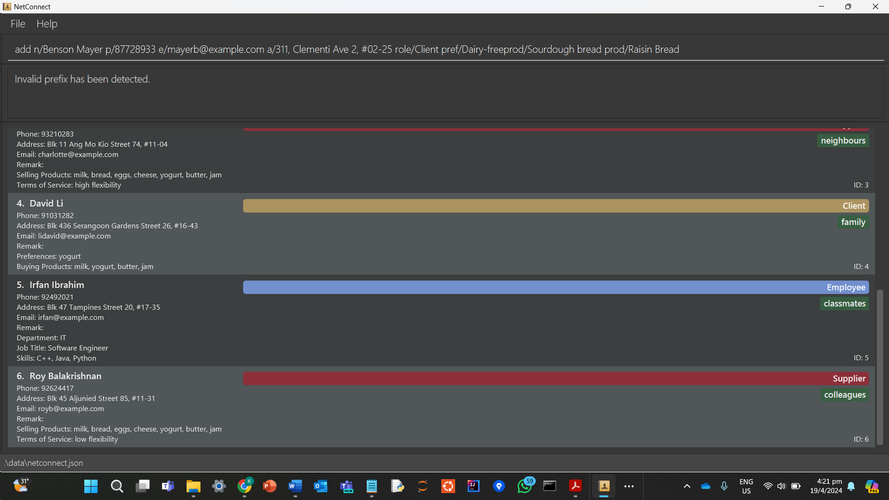This screenshot has width=889, height=500.
Task: Launch Adobe Acrobat from the taskbar
Action: click(x=575, y=486)
